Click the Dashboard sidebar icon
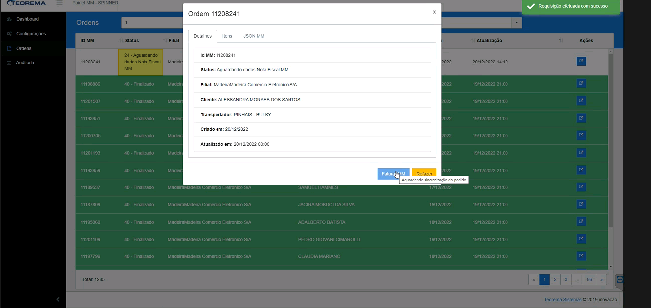The height and width of the screenshot is (308, 651). (9, 19)
